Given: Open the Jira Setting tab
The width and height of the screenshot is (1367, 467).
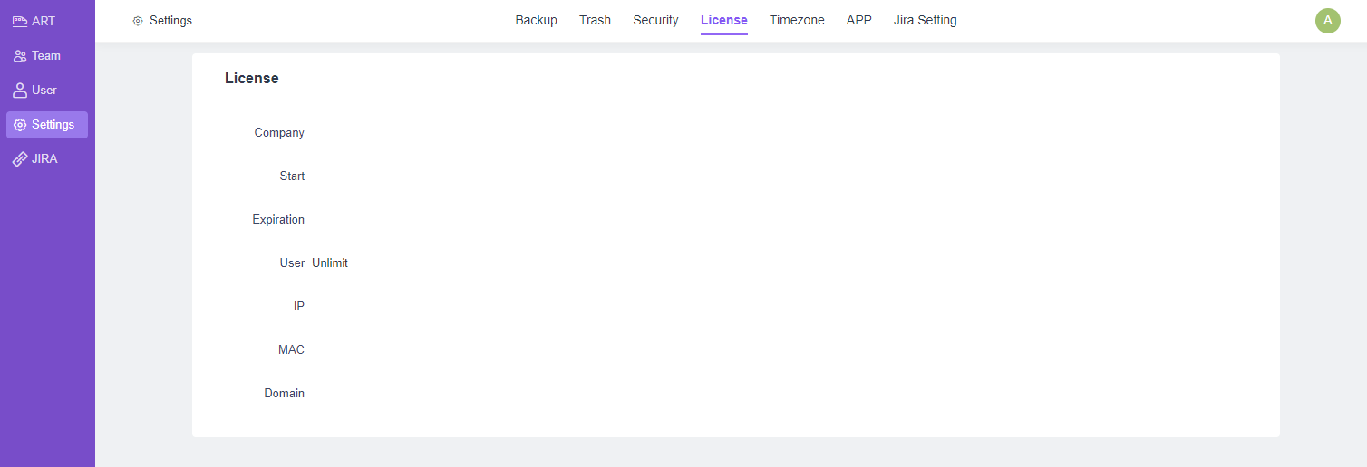Looking at the screenshot, I should pos(925,20).
